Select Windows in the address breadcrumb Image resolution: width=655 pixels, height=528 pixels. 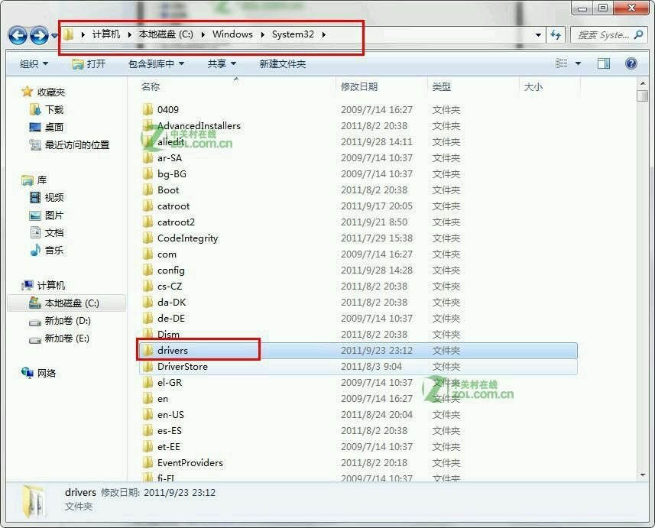tap(232, 34)
